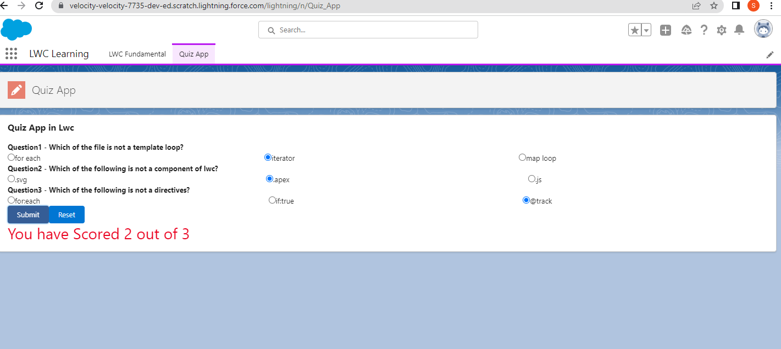This screenshot has height=349, width=781.
Task: Submit the quiz answers
Action: (27, 215)
